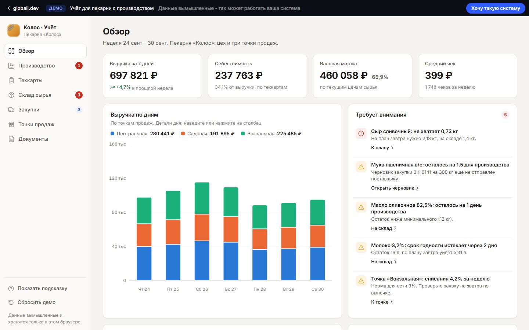
Task: Click the Хочу такую систему button
Action: (x=496, y=8)
